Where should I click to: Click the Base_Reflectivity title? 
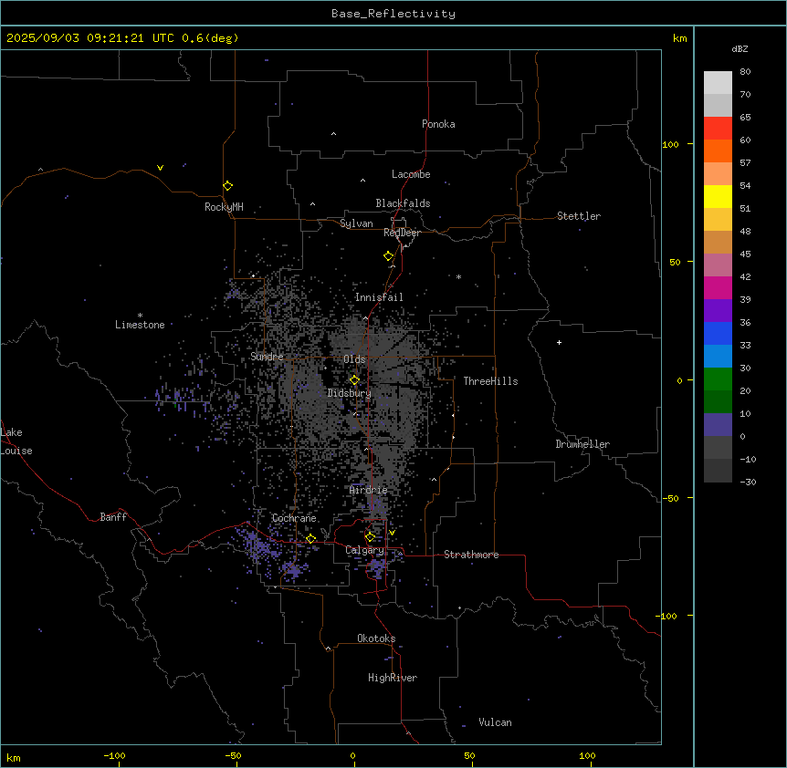[393, 14]
